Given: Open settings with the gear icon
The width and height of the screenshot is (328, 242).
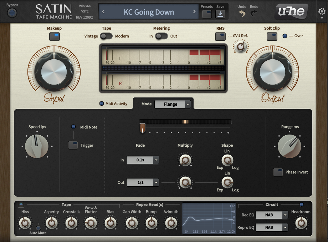Looking at the screenshot, I should 322,11.
